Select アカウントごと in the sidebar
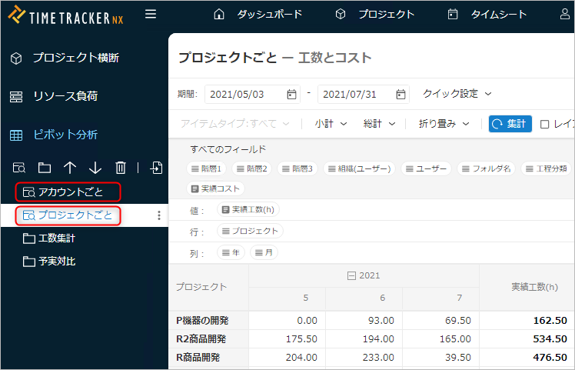The width and height of the screenshot is (575, 370). click(x=69, y=192)
